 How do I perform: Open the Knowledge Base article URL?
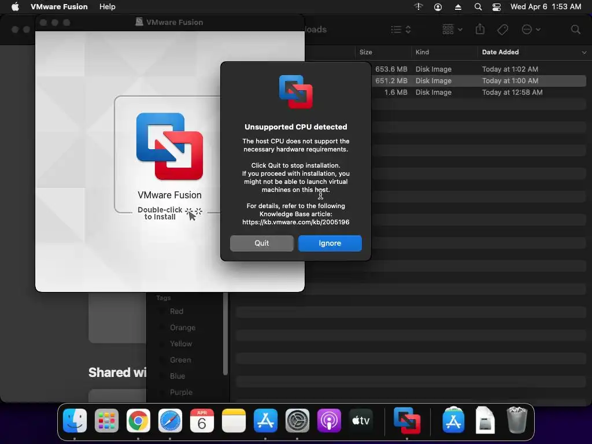295,222
